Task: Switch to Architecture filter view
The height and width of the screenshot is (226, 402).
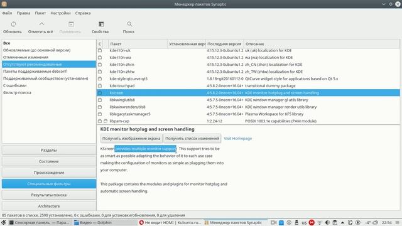Action: [x=49, y=206]
